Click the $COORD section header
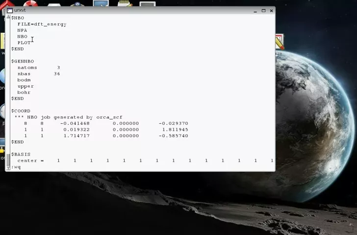The width and height of the screenshot is (357, 235). (21, 111)
